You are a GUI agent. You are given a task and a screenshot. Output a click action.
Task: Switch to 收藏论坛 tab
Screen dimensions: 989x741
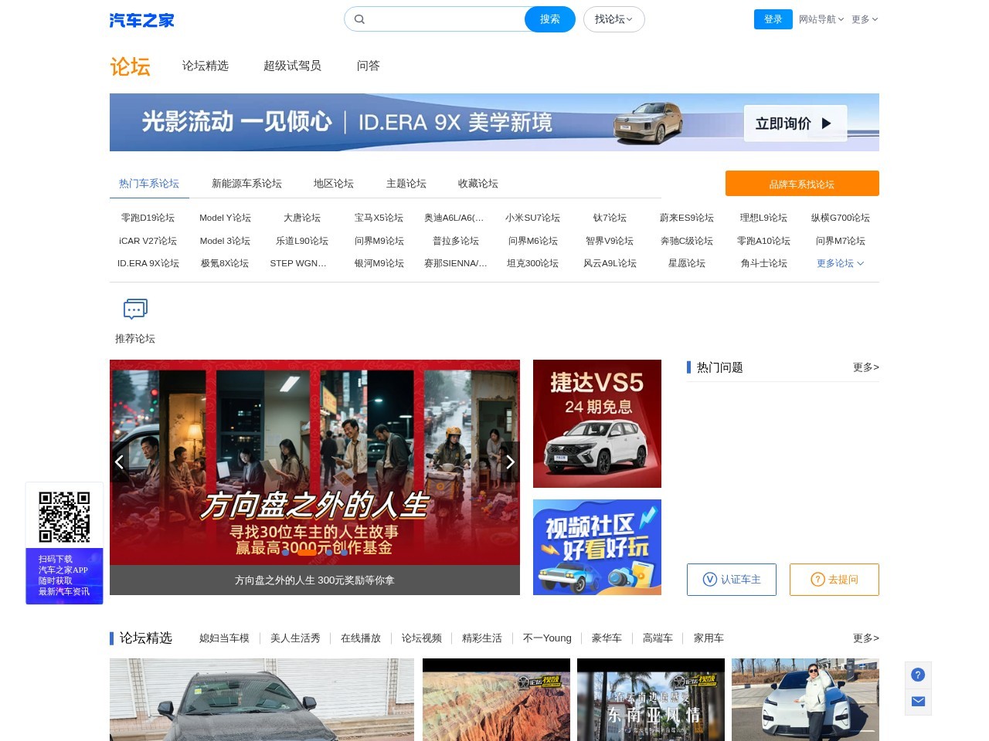tap(478, 184)
